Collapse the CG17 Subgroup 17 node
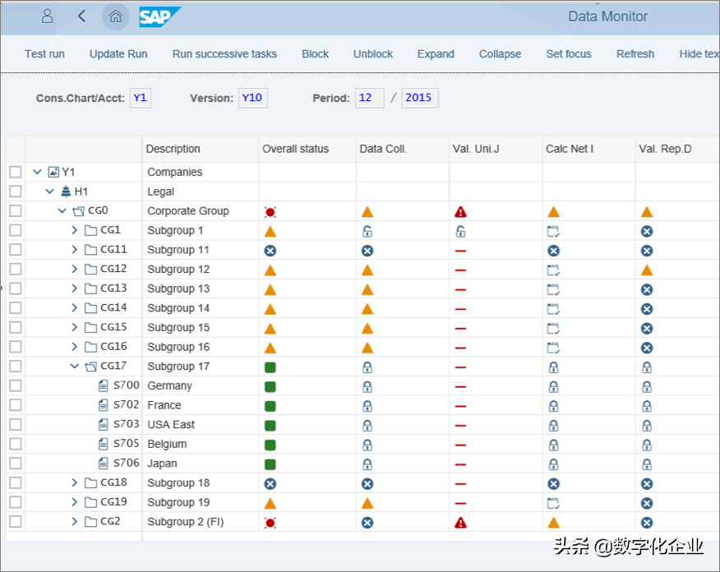The width and height of the screenshot is (720, 572). (x=75, y=367)
